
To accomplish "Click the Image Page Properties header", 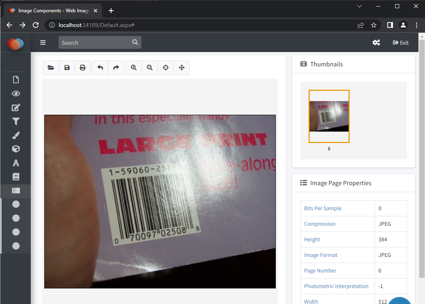I will tap(353, 183).
